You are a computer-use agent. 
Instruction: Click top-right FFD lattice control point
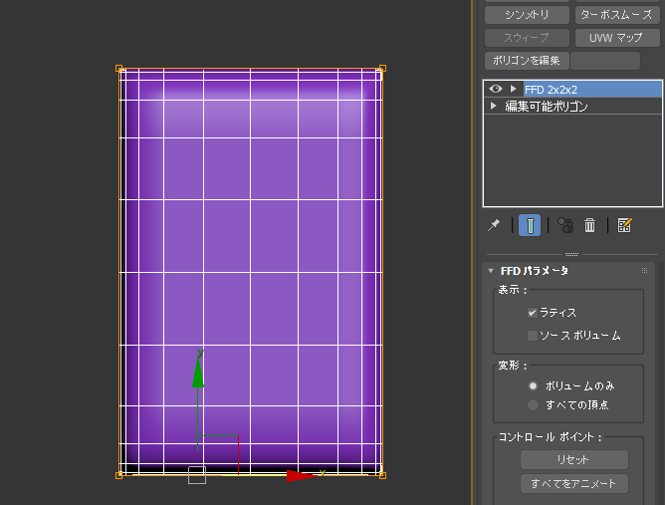click(382, 69)
